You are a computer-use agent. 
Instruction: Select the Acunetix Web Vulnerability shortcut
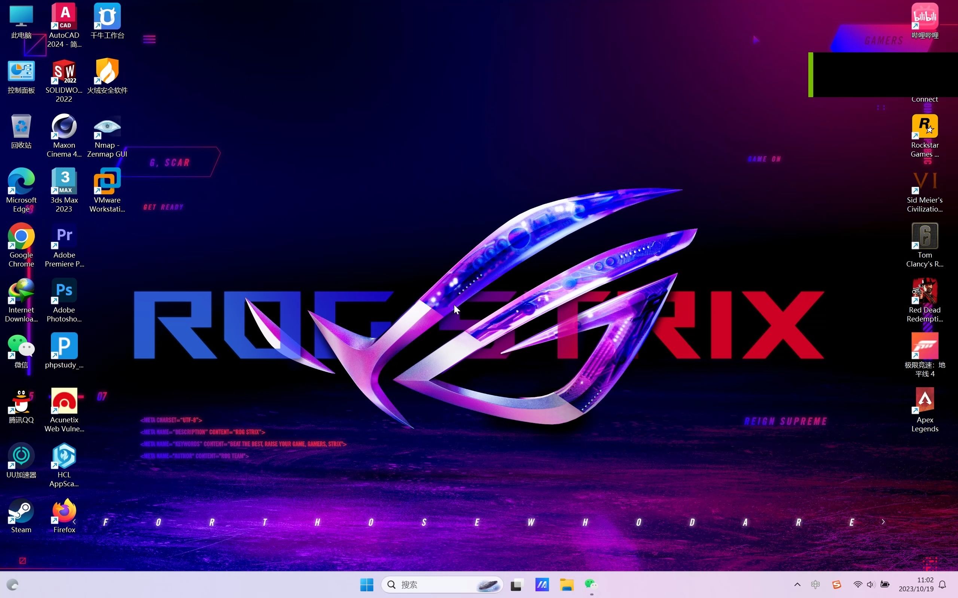click(x=64, y=410)
